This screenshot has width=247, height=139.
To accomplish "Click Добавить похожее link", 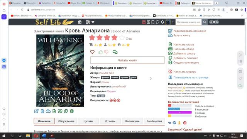I will [x=186, y=58].
